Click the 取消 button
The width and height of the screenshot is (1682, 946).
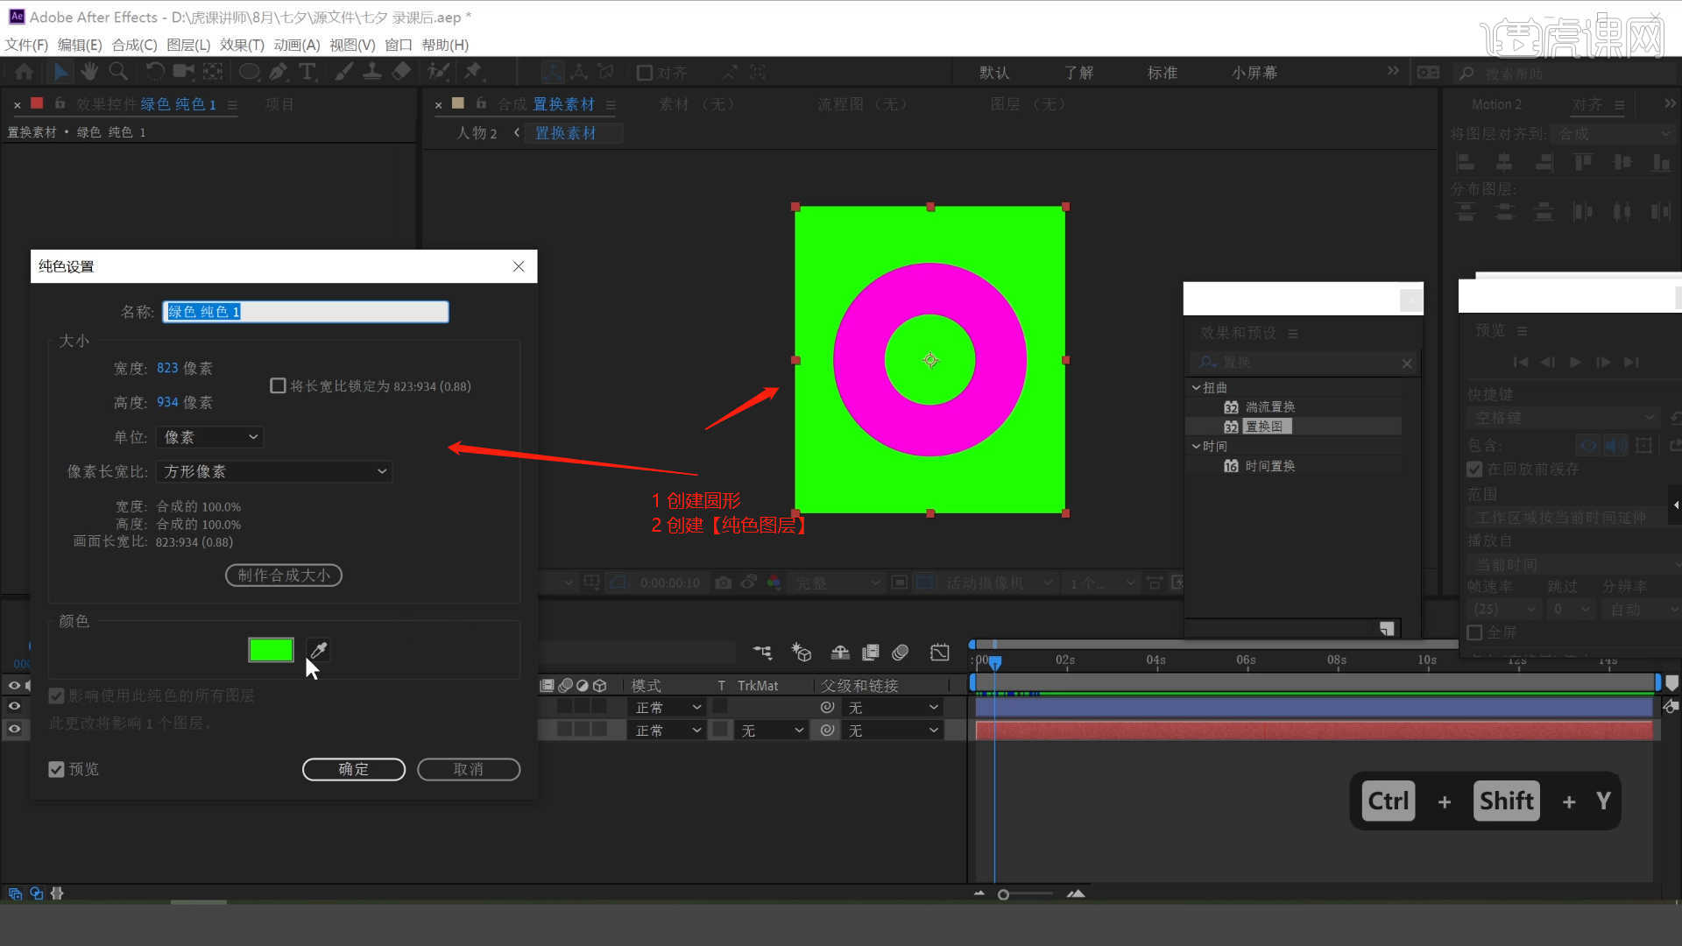(469, 769)
